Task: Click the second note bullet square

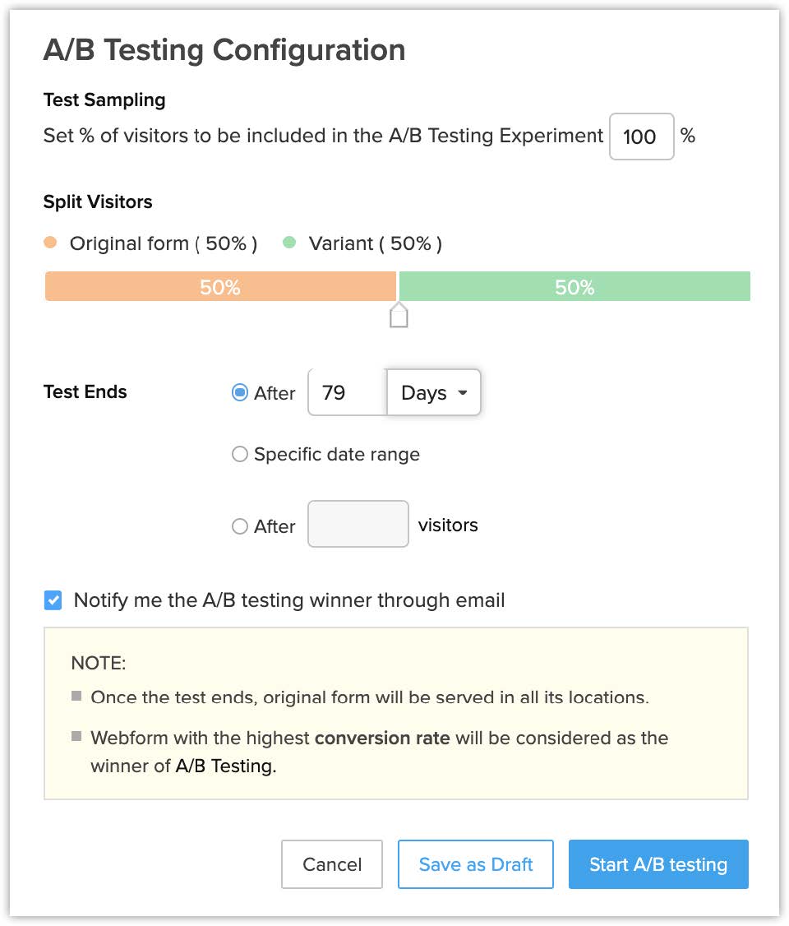Action: (76, 737)
